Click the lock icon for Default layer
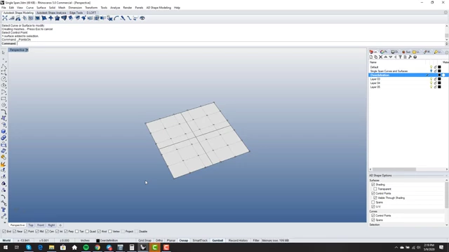449x252 pixels. [435, 67]
